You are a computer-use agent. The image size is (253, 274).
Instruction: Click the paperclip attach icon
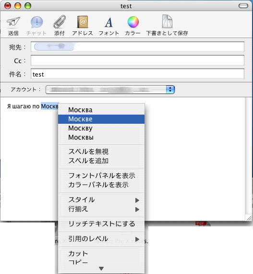pos(60,22)
